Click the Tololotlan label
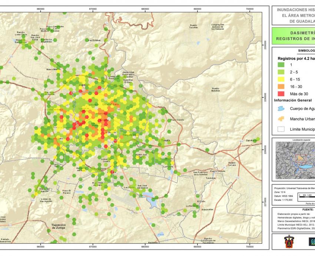Viewport: 315px width, 256px height. (211, 178)
